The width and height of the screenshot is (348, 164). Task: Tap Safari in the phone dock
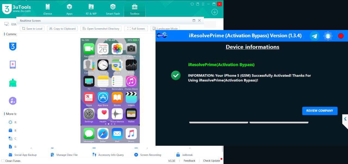click(x=103, y=134)
